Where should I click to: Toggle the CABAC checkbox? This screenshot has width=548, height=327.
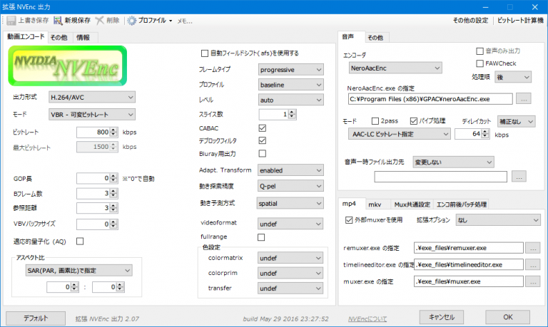coord(263,128)
